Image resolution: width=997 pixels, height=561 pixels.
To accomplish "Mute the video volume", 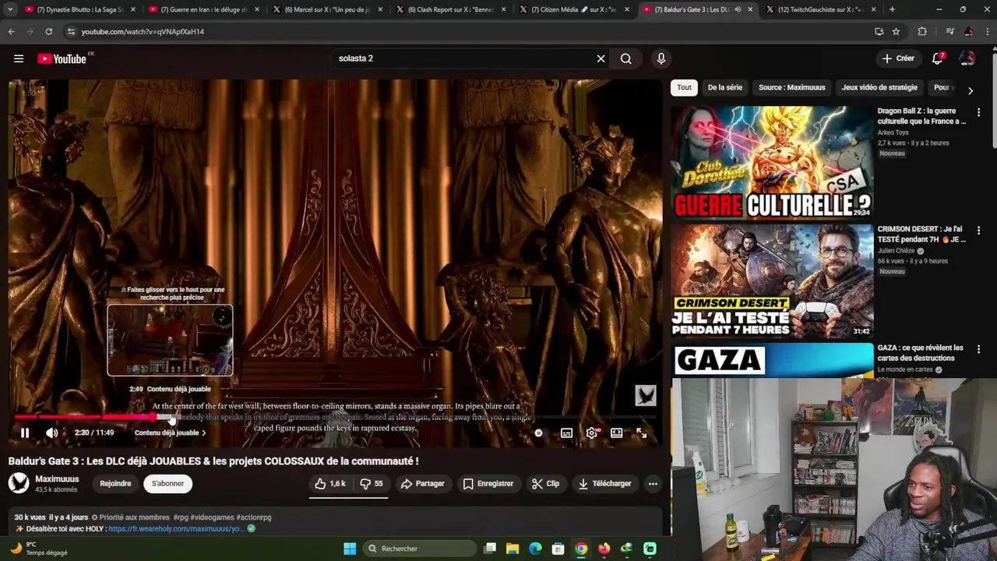I will click(x=51, y=432).
